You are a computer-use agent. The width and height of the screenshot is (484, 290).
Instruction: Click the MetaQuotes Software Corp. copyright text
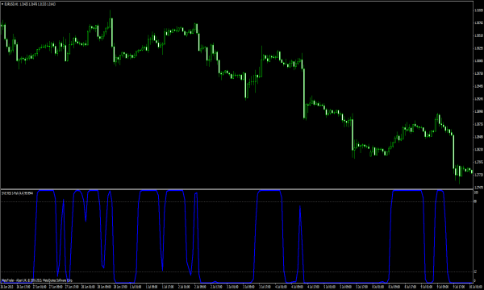[37, 280]
